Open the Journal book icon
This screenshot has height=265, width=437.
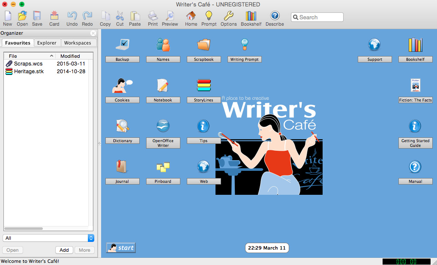click(x=122, y=167)
